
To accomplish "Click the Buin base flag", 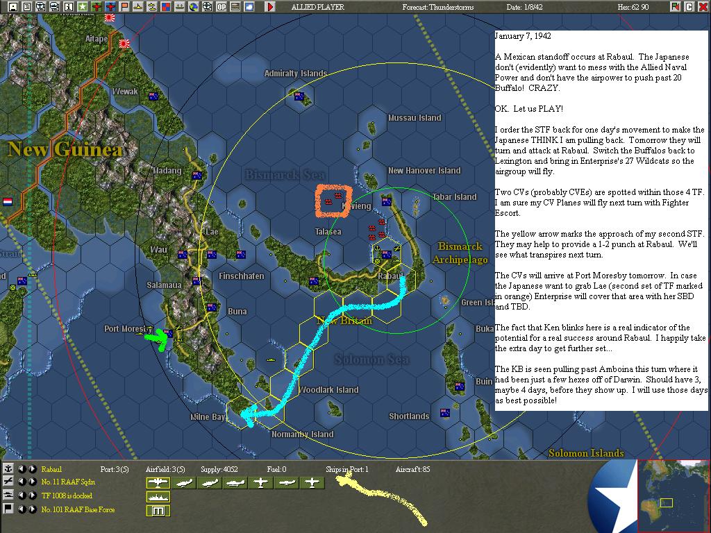I will [x=460, y=387].
